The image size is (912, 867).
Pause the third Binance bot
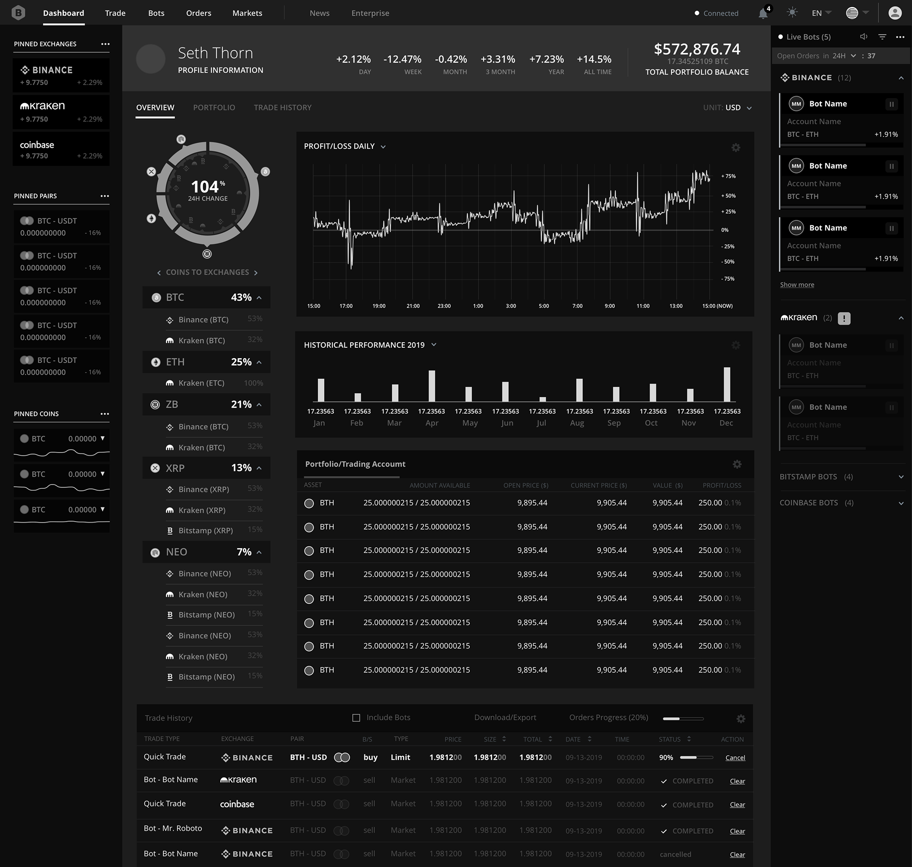click(x=892, y=229)
